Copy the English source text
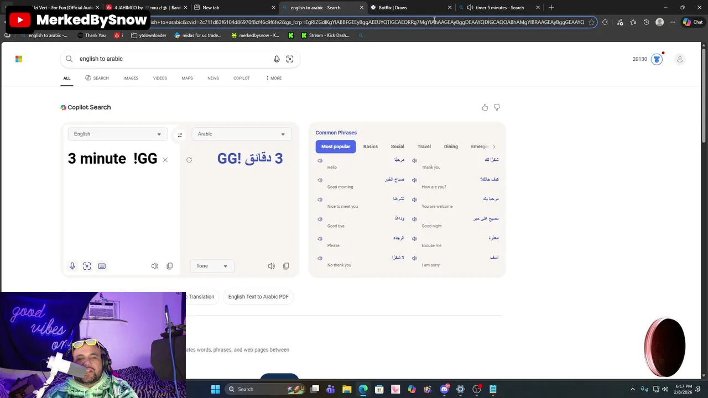This screenshot has width=708, height=398. click(170, 266)
